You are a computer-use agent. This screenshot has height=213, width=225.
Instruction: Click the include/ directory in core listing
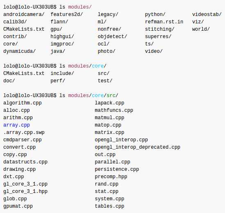coord(62,73)
